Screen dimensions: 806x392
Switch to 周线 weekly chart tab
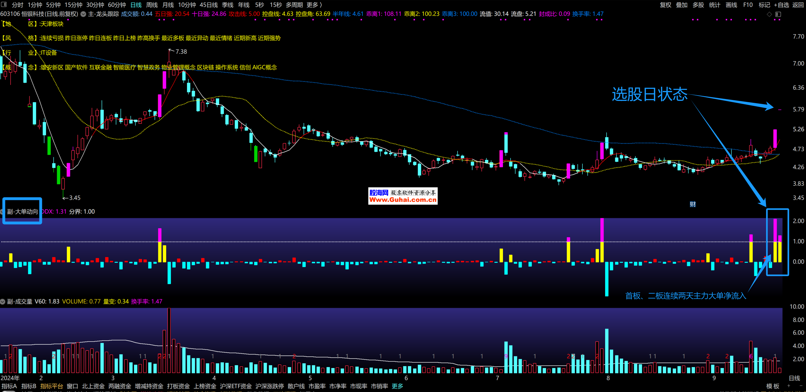coord(152,5)
